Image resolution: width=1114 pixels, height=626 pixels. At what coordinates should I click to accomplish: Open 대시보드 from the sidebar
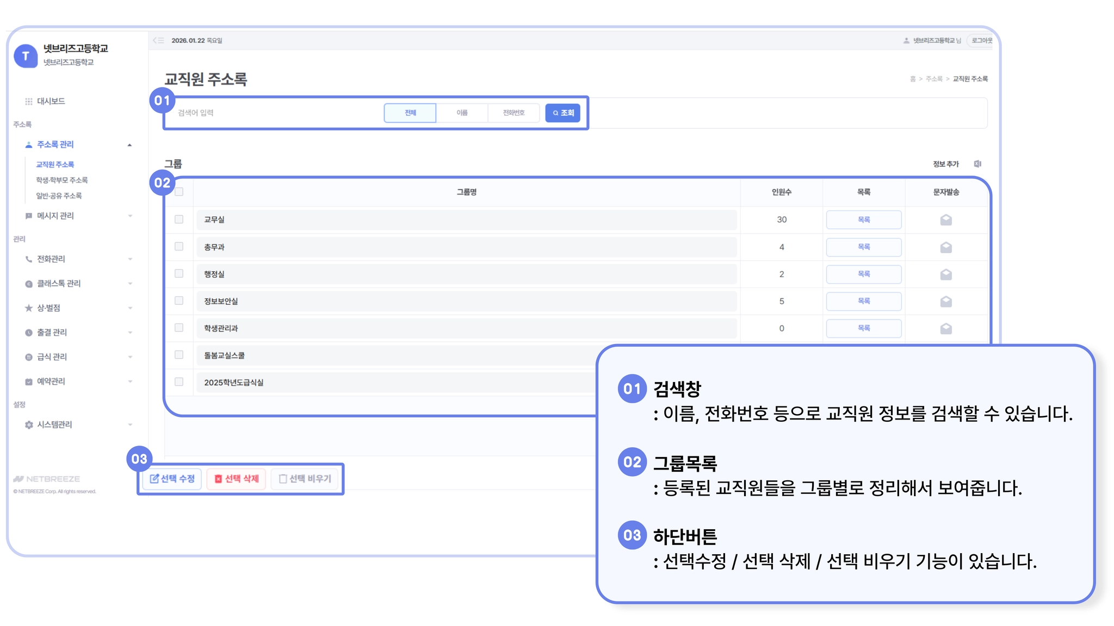point(51,101)
